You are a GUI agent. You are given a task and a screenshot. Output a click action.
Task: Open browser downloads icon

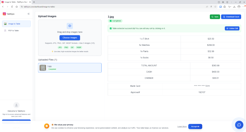(234, 7)
